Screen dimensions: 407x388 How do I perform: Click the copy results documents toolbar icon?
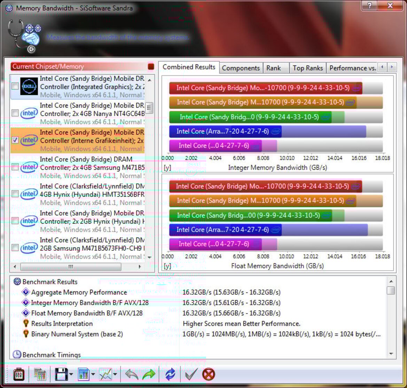[40, 374]
